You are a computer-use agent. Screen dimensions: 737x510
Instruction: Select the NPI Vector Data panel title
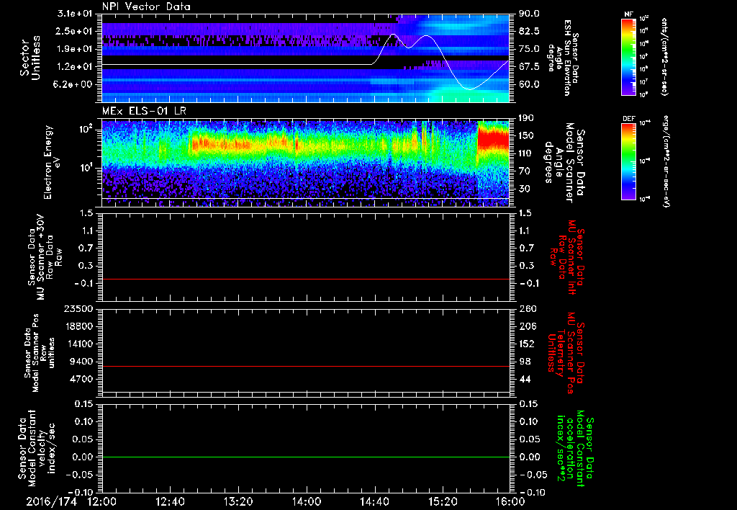[x=146, y=6]
